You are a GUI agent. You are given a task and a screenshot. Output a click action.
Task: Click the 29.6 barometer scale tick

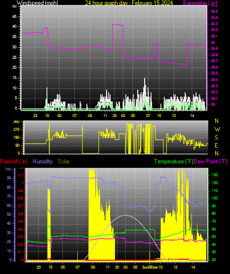(214, 67)
